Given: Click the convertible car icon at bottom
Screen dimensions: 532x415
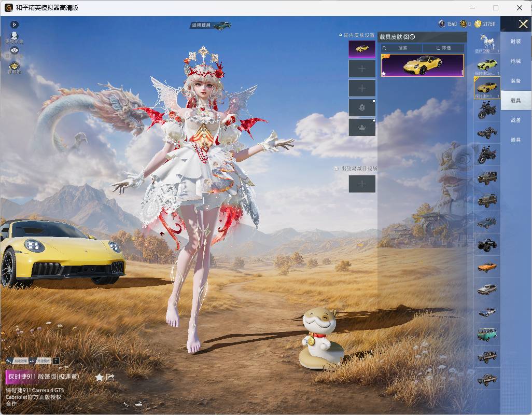Looking at the screenshot, I should pos(138,404).
